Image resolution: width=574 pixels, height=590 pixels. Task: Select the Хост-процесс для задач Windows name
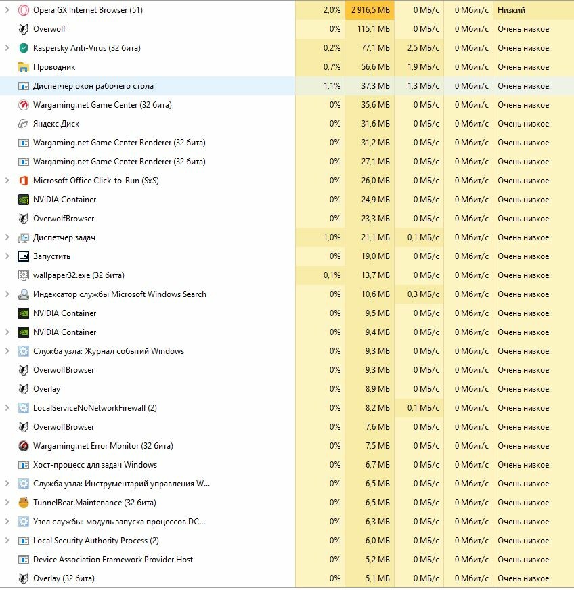[95, 465]
